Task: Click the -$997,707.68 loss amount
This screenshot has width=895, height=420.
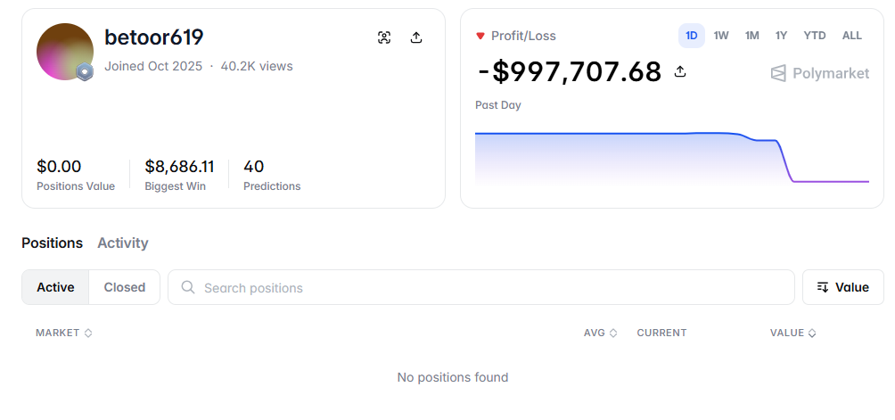Action: [x=569, y=72]
